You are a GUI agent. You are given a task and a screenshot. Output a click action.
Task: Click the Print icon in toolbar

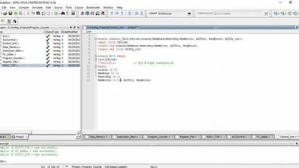21,14
